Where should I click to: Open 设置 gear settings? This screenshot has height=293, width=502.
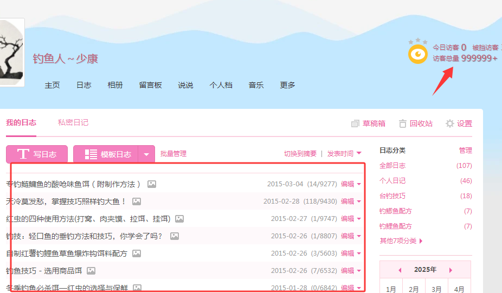pos(459,123)
